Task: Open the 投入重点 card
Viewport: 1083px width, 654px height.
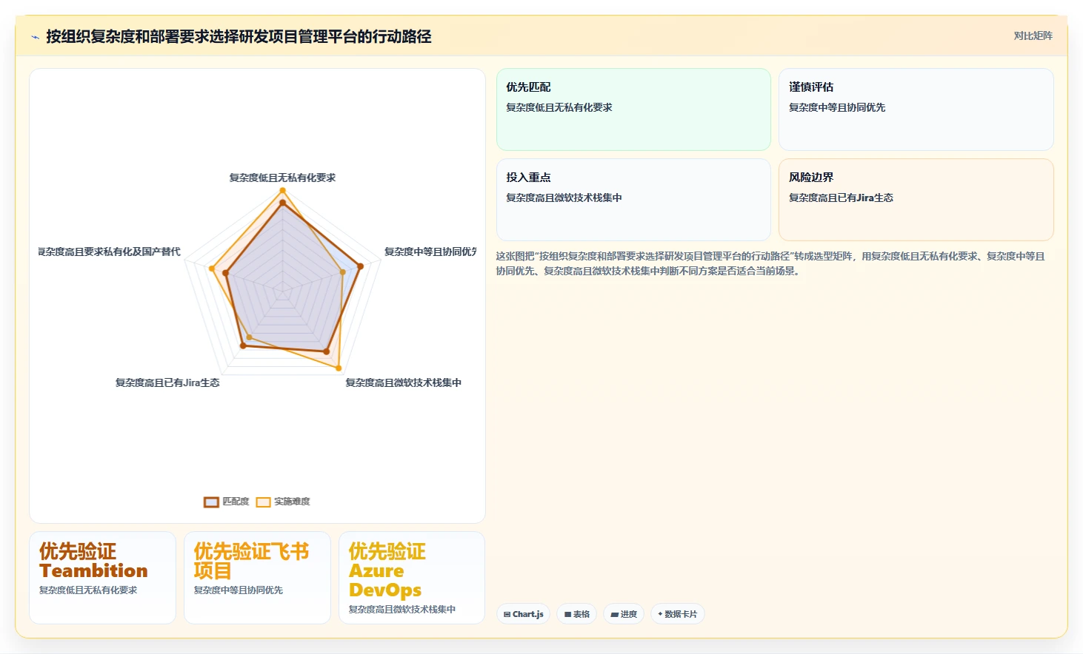Action: pyautogui.click(x=633, y=200)
